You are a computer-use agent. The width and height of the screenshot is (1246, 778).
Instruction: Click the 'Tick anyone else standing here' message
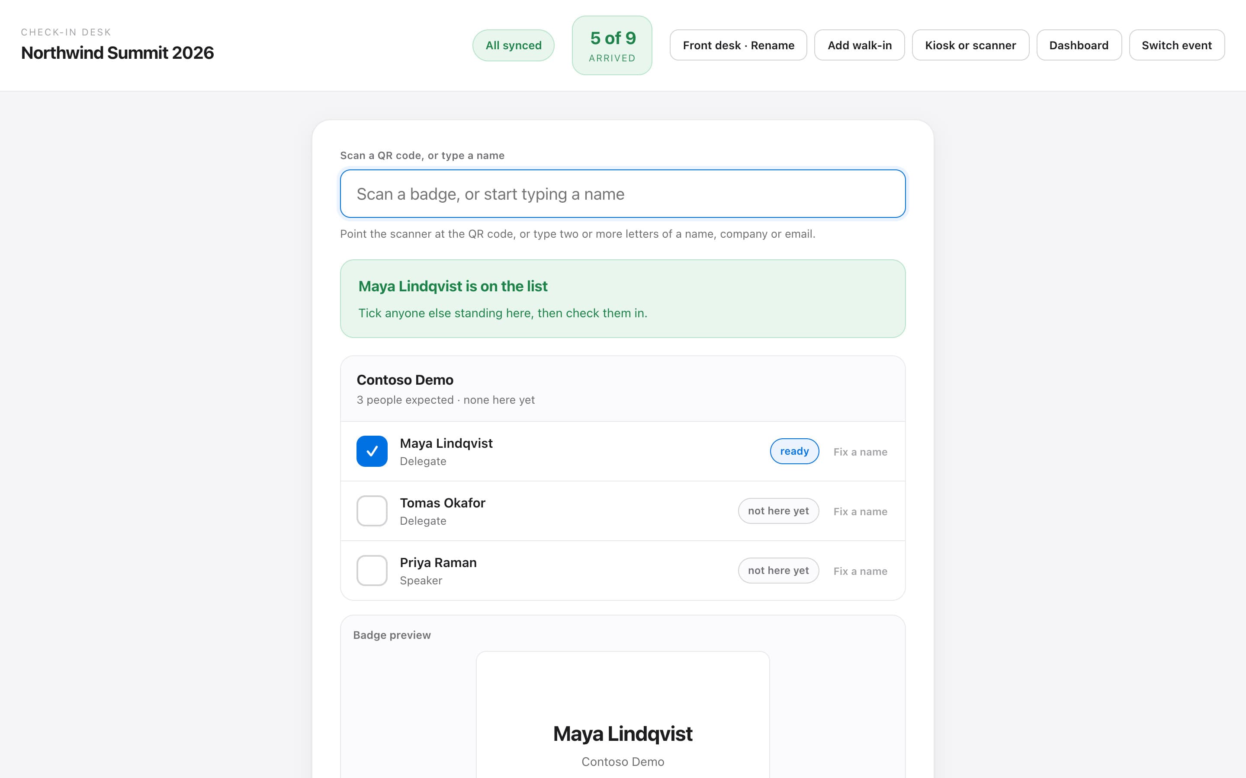point(503,313)
